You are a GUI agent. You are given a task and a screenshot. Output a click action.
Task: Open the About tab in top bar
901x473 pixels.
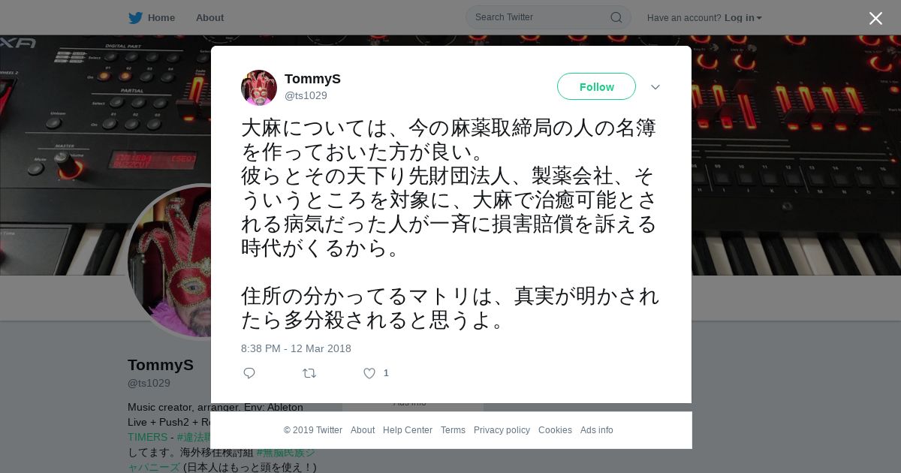[x=209, y=17]
